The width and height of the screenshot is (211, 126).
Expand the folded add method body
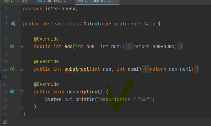[21, 47]
